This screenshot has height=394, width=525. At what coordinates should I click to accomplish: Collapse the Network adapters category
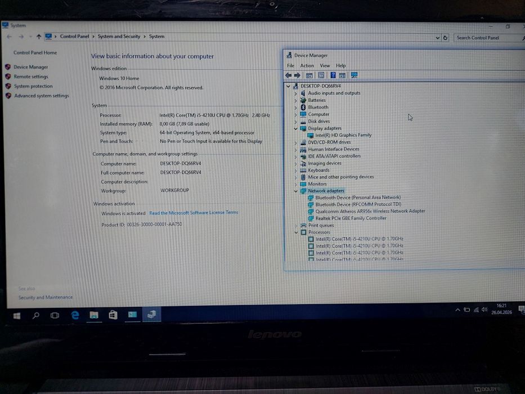point(295,191)
